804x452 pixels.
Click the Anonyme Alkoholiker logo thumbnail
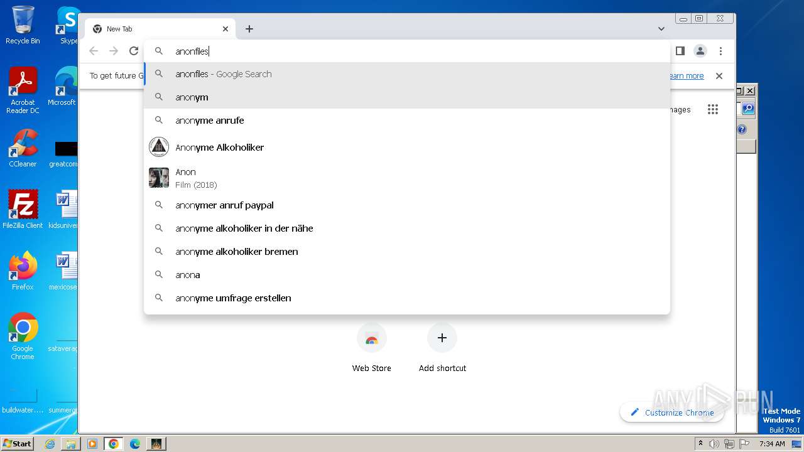point(159,147)
